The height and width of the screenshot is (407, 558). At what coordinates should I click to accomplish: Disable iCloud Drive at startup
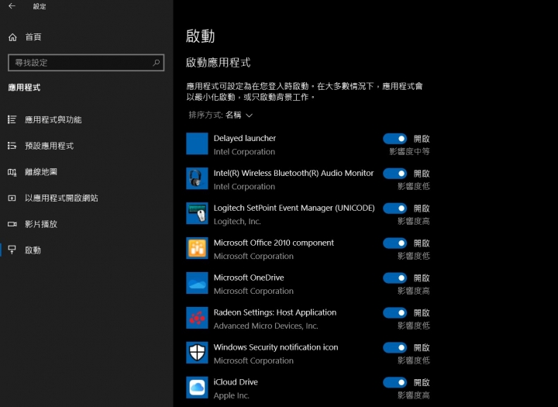coord(394,382)
